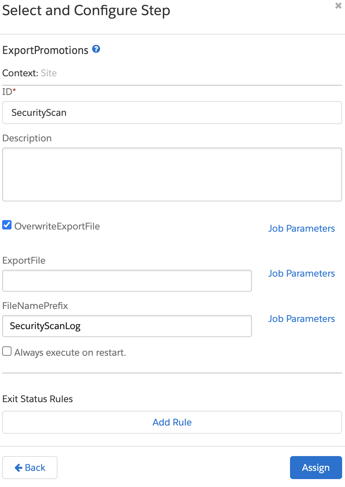Click into the empty Description text area
This screenshot has width=345, height=487.
pyautogui.click(x=172, y=174)
